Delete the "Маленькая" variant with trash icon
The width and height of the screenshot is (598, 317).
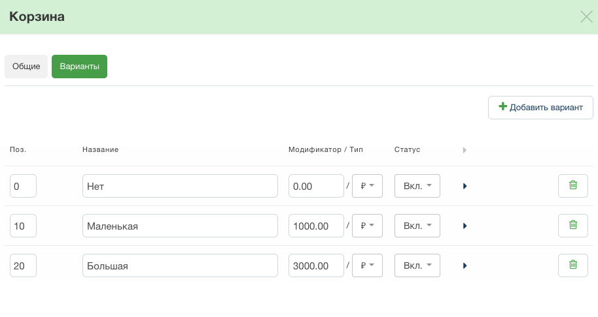(573, 226)
